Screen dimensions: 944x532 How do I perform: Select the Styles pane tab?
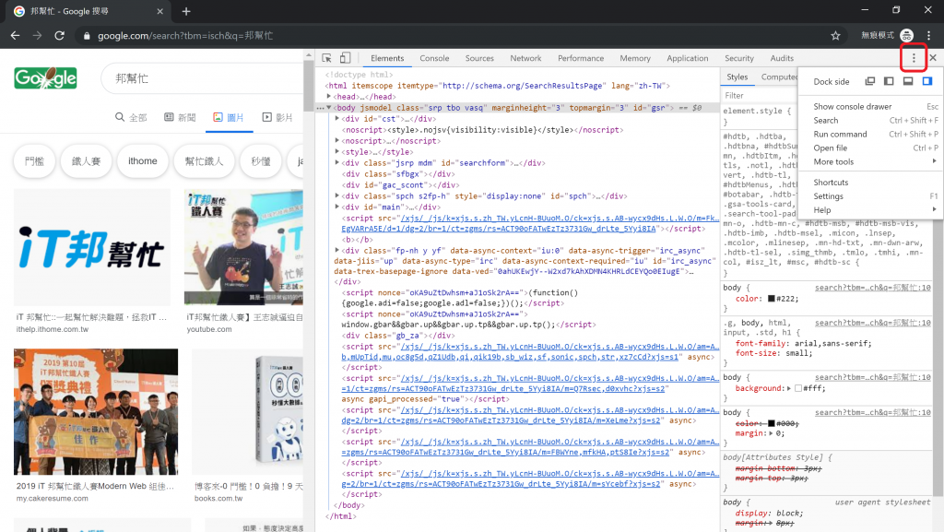click(737, 77)
